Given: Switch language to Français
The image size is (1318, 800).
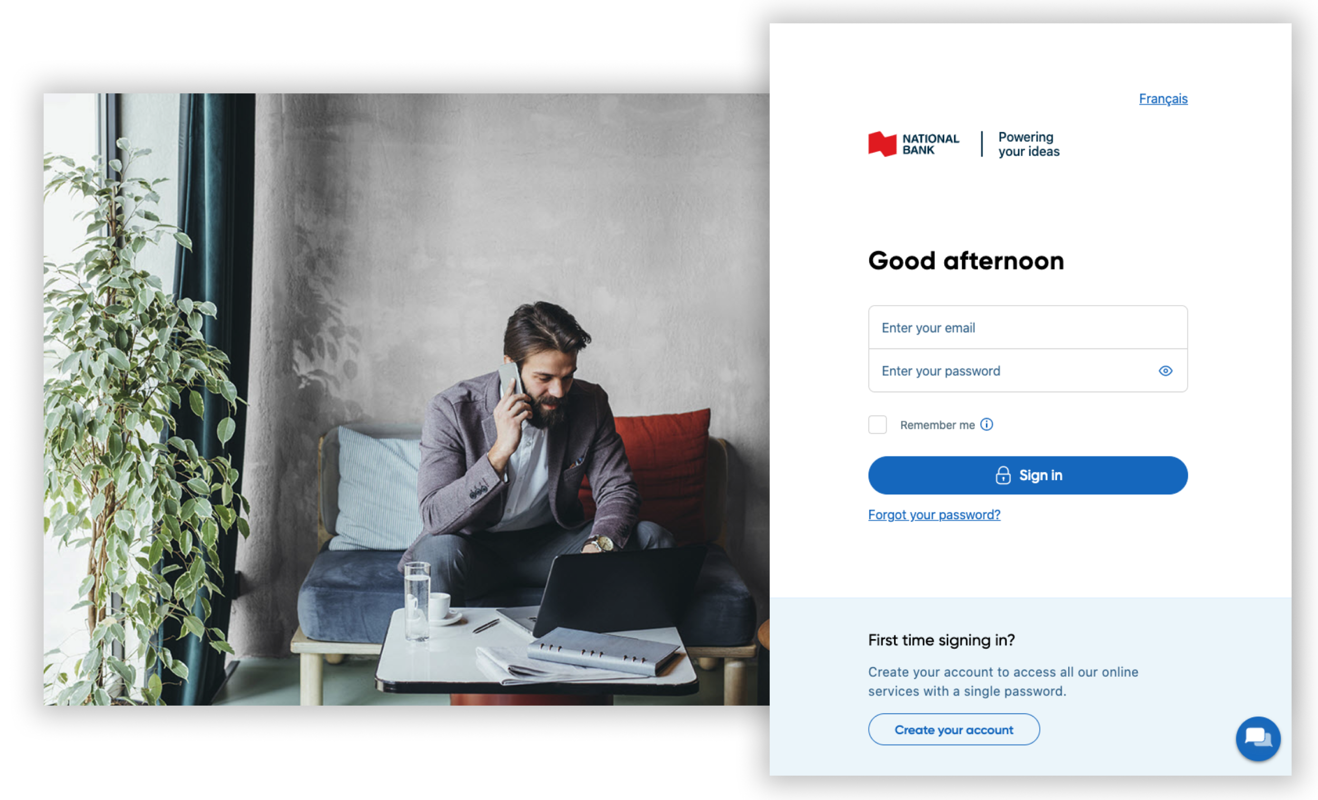Looking at the screenshot, I should (1163, 99).
